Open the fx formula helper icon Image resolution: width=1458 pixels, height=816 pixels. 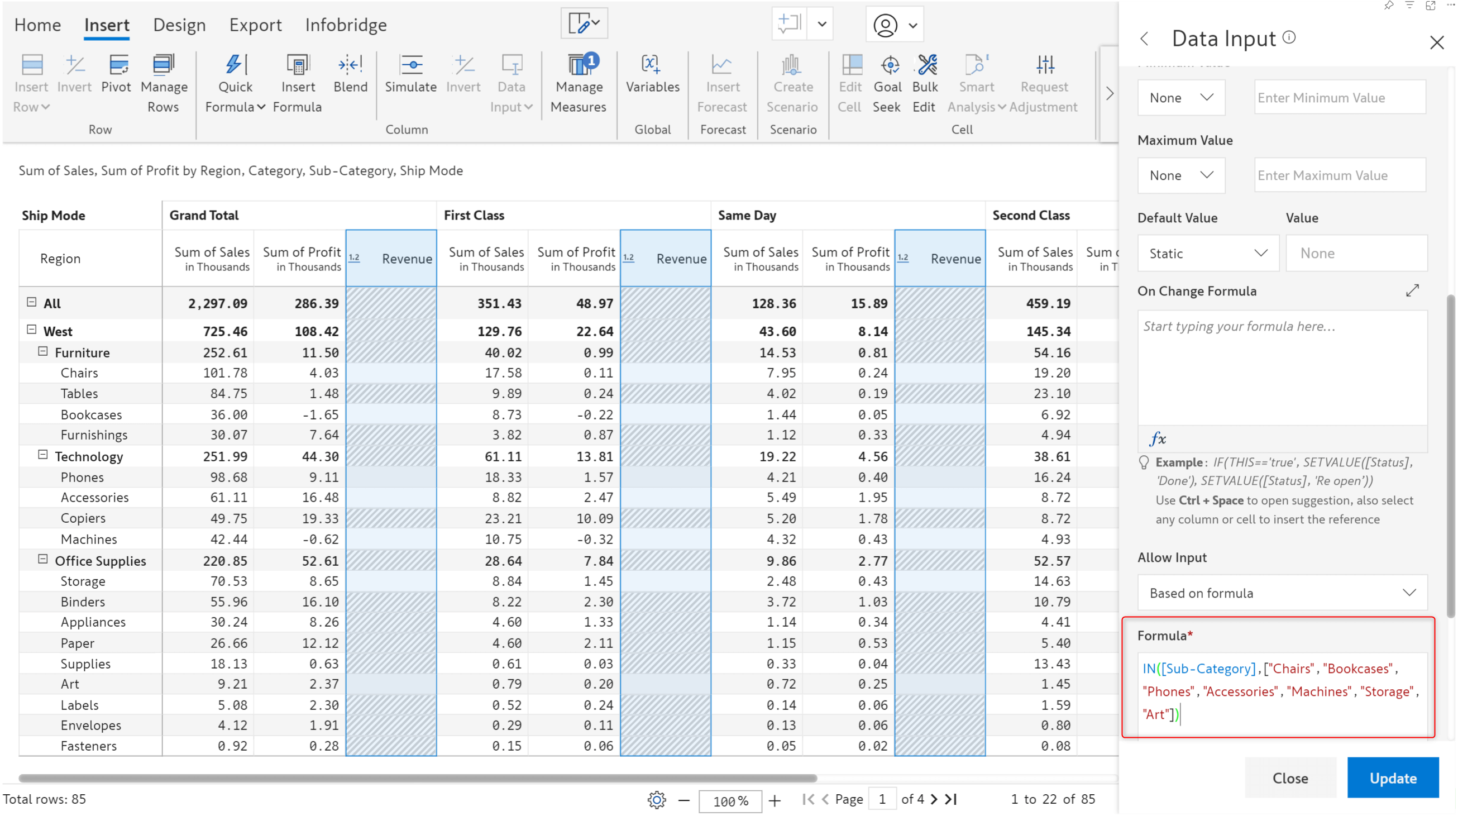[1158, 438]
